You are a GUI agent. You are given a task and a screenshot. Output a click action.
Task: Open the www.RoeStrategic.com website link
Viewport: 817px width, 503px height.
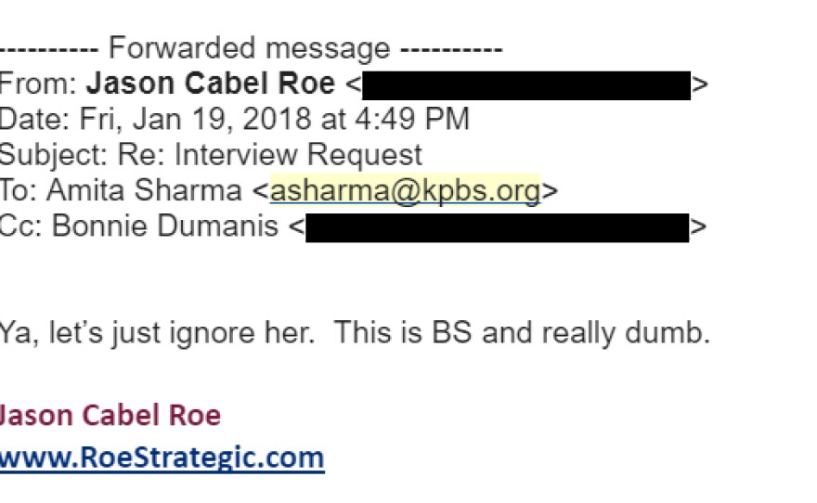(162, 458)
